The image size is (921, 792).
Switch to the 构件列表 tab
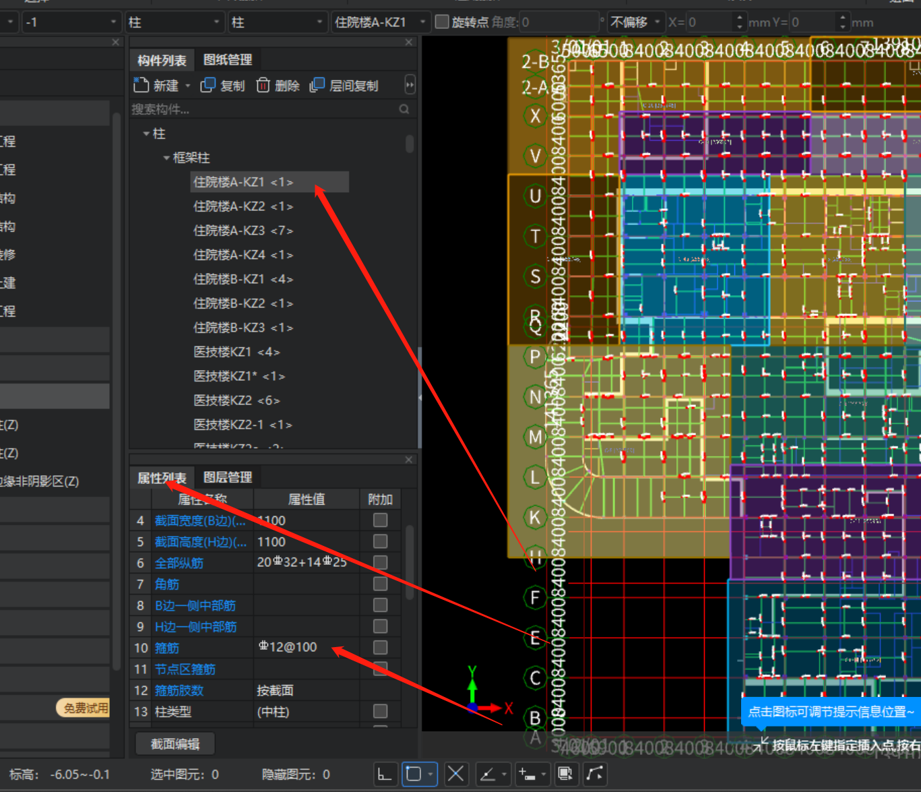pyautogui.click(x=162, y=61)
